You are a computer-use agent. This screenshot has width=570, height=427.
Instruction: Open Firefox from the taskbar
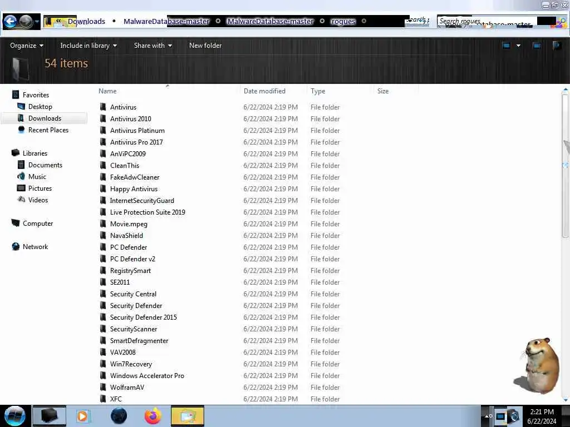point(153,416)
